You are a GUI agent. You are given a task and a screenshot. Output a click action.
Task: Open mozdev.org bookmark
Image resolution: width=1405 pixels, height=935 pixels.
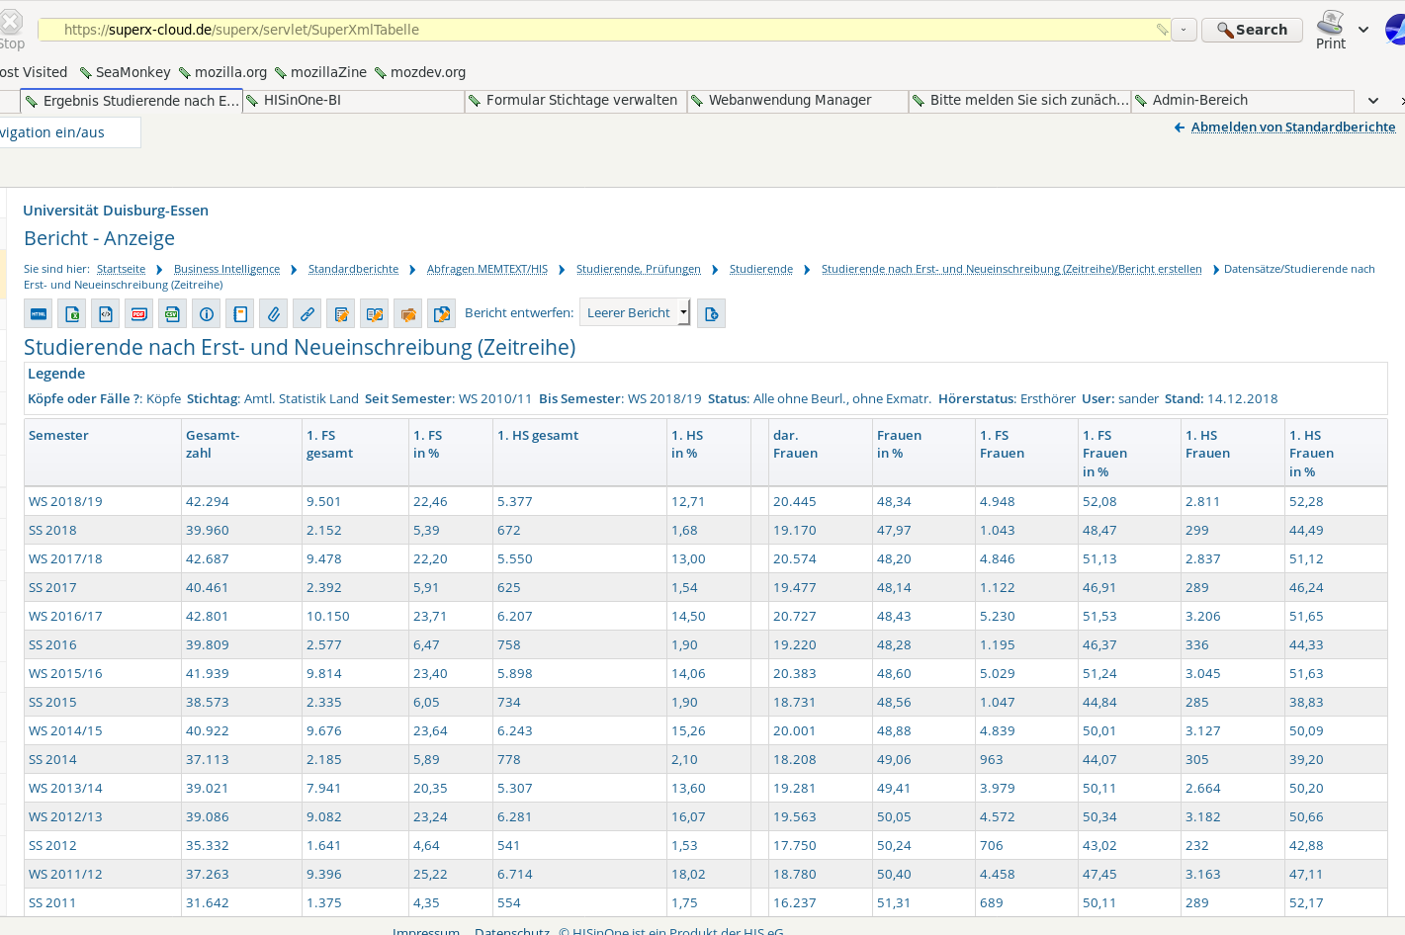point(420,72)
